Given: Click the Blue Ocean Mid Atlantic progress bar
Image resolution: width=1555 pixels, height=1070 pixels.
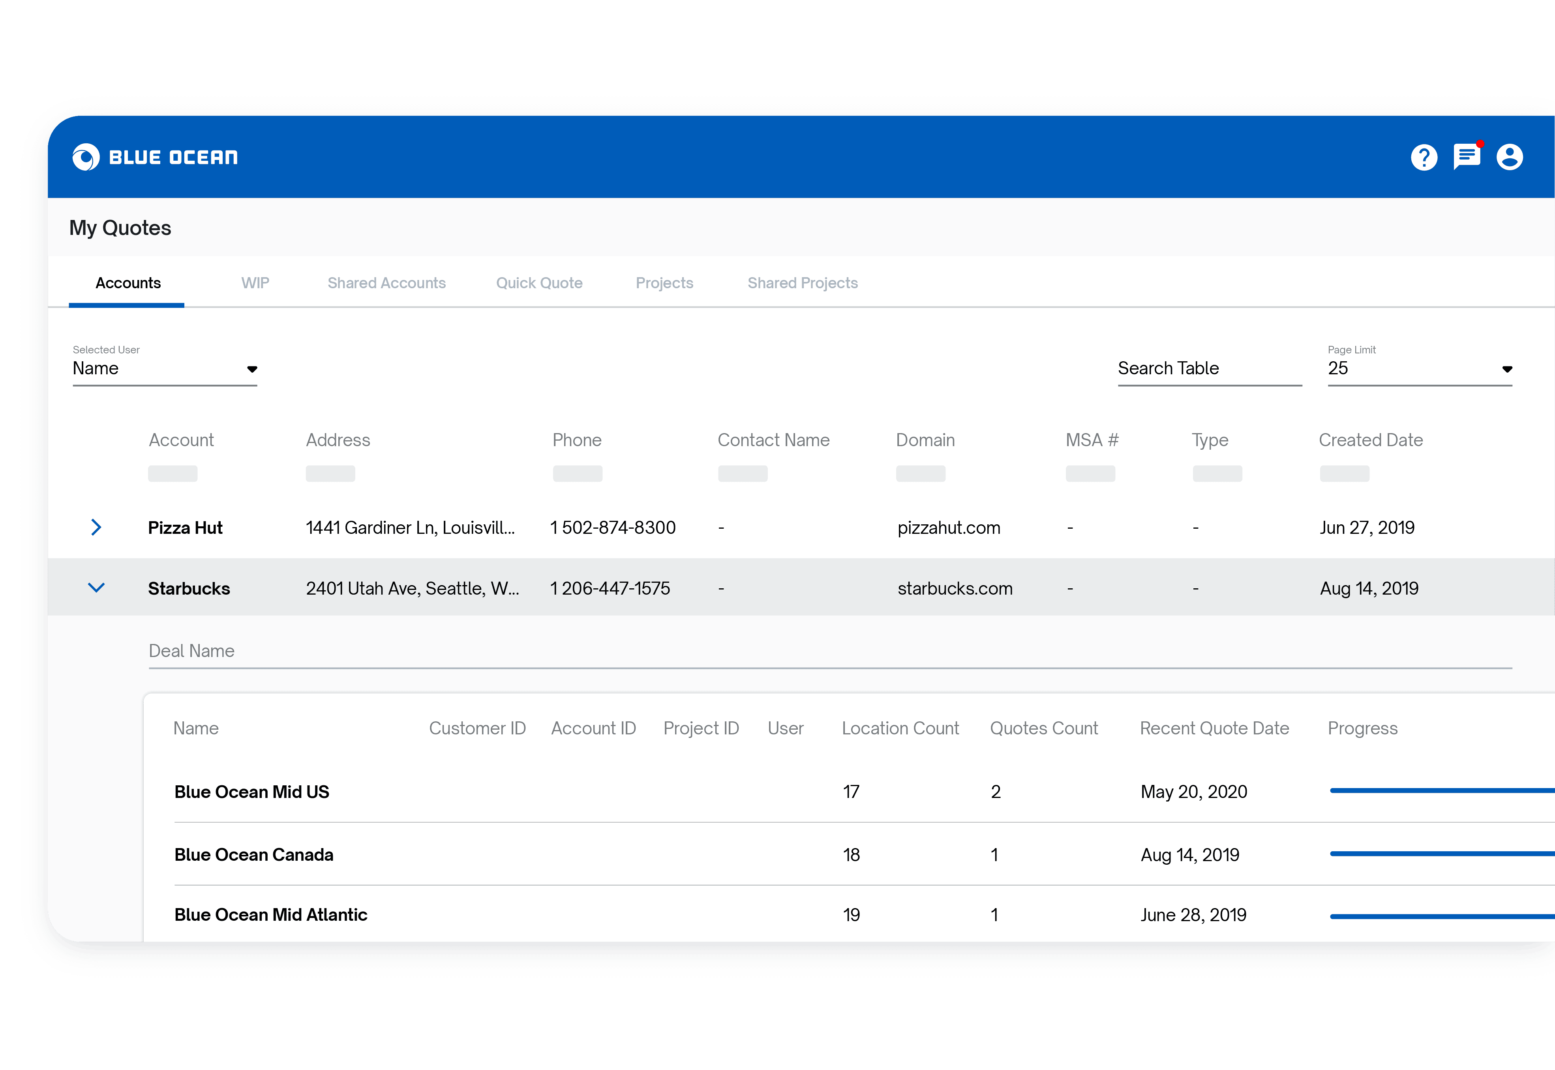Looking at the screenshot, I should (1442, 916).
